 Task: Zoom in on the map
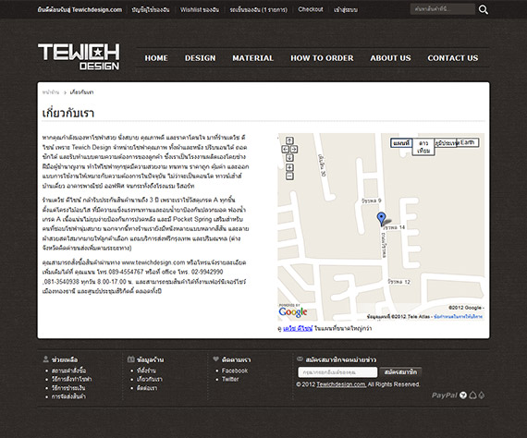[289, 167]
